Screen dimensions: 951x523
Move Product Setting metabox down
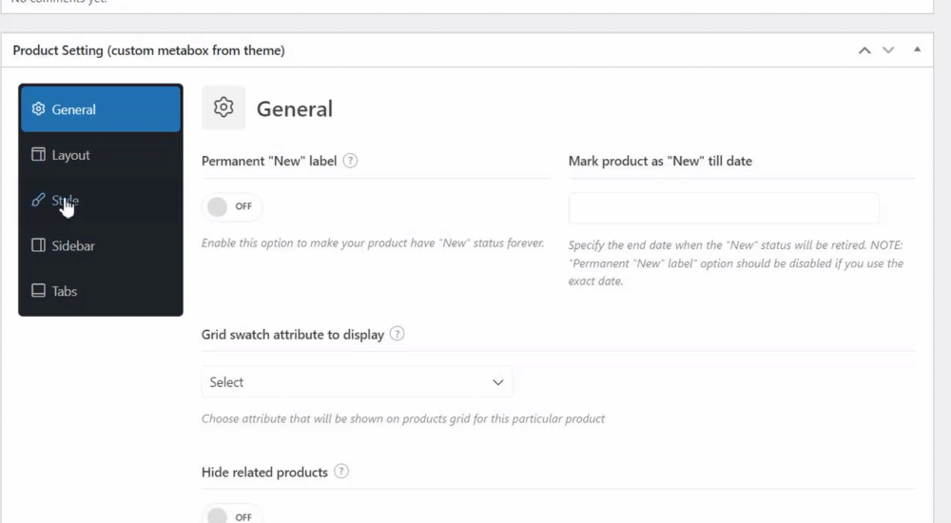(888, 50)
